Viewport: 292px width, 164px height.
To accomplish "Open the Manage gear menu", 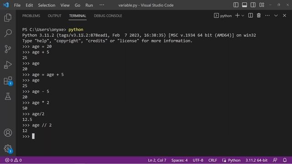I will tap(8, 149).
